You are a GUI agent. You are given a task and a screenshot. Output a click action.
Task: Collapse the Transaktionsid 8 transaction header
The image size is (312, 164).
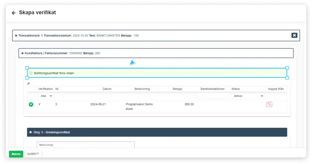pos(156,36)
